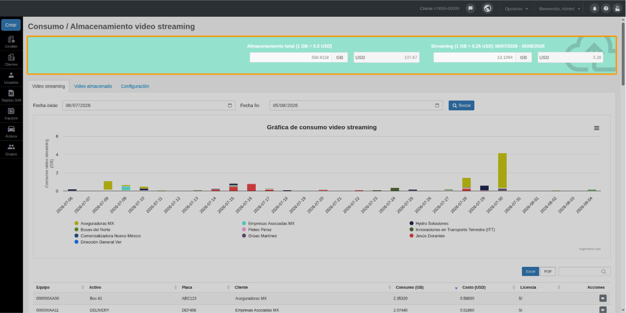Open the Bienvenido, Admin! user menu

tap(559, 9)
